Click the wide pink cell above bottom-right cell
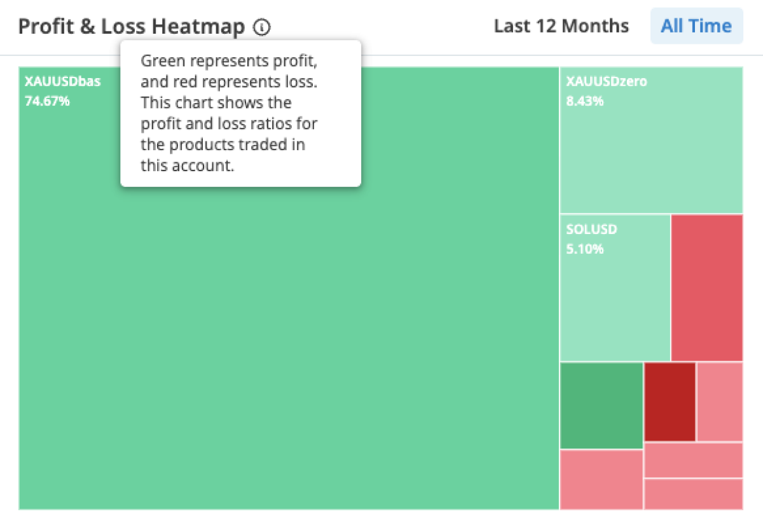This screenshot has width=763, height=519. pos(693,459)
